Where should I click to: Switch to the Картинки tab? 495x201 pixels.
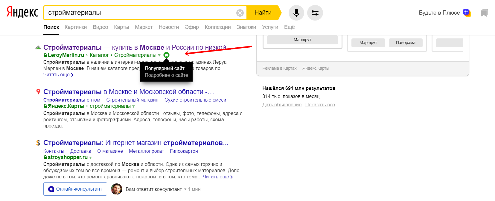point(76,27)
